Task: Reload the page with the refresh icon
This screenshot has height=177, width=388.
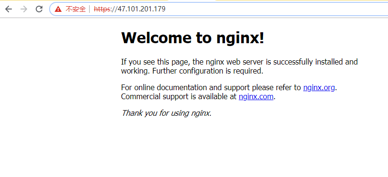Action: [39, 9]
